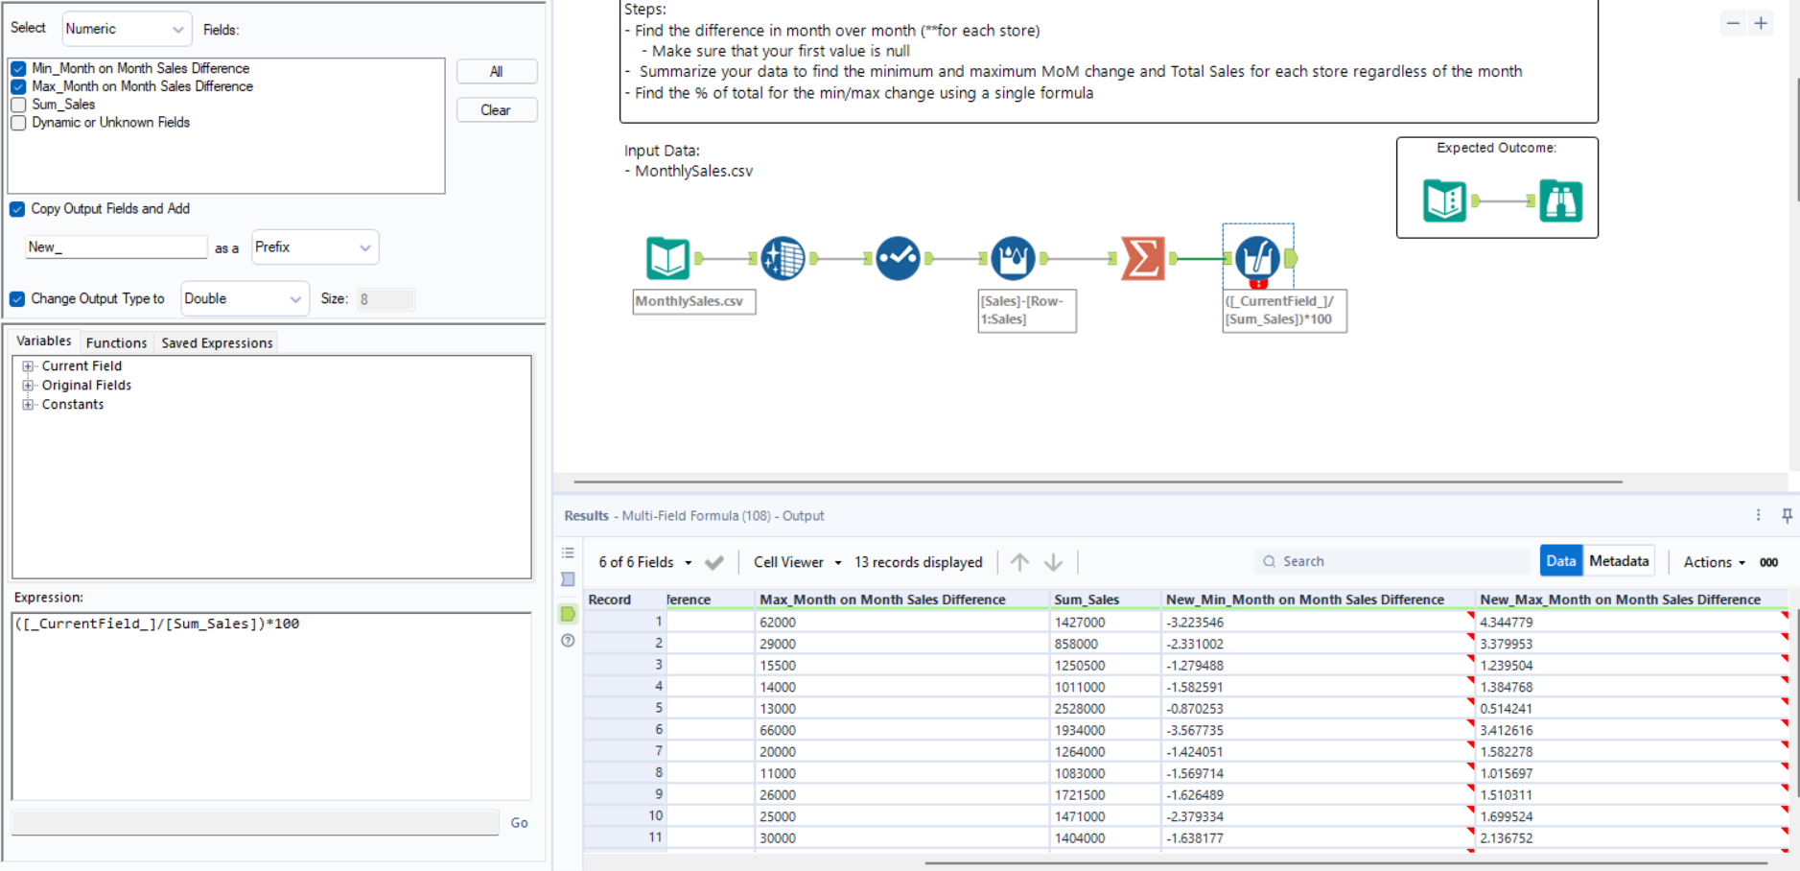Click the All fields button
Image resolution: width=1800 pixels, height=871 pixels.
pos(496,72)
